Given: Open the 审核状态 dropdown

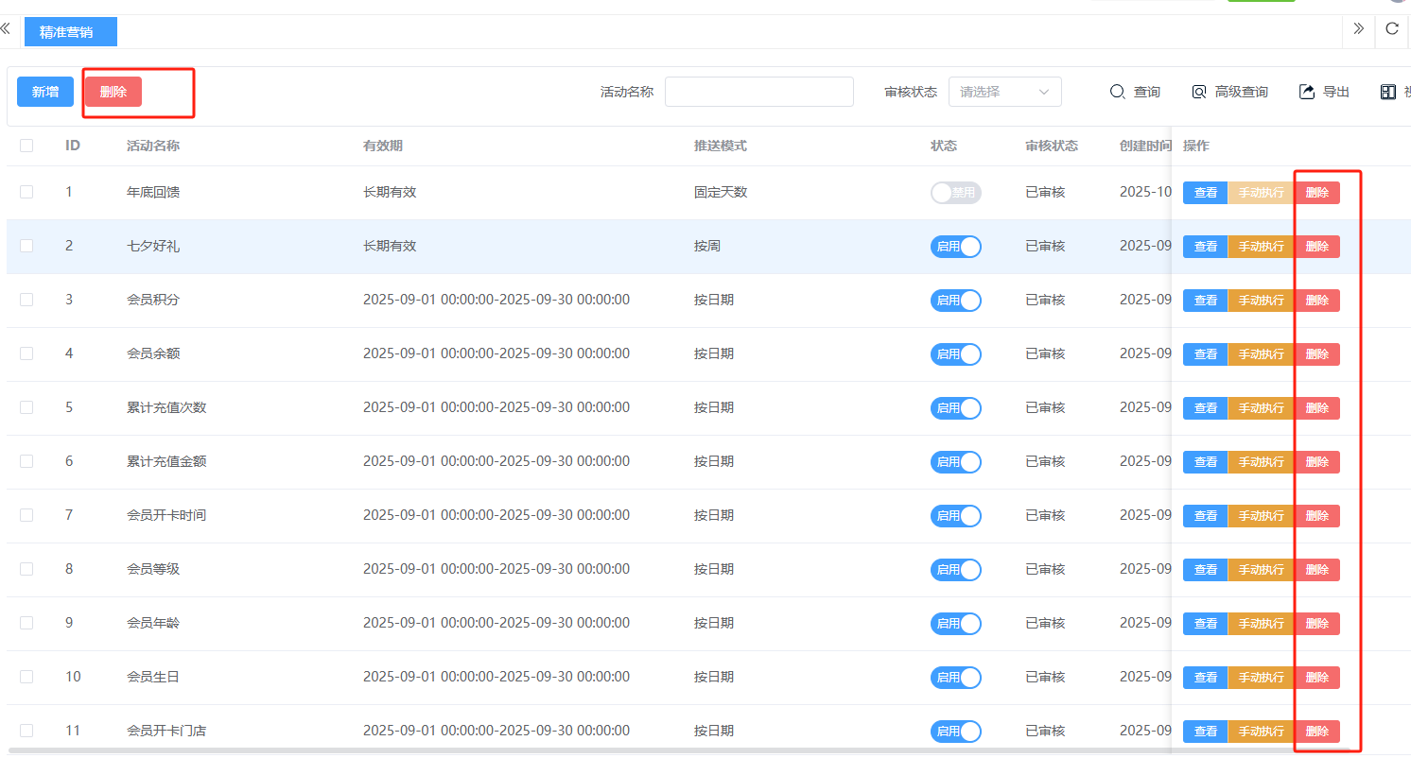Looking at the screenshot, I should 1004,92.
